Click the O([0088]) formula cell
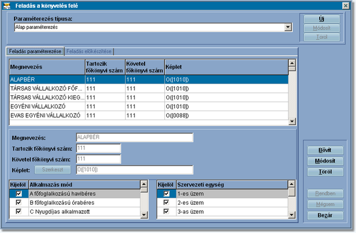356x233 pixels. (x=226, y=115)
